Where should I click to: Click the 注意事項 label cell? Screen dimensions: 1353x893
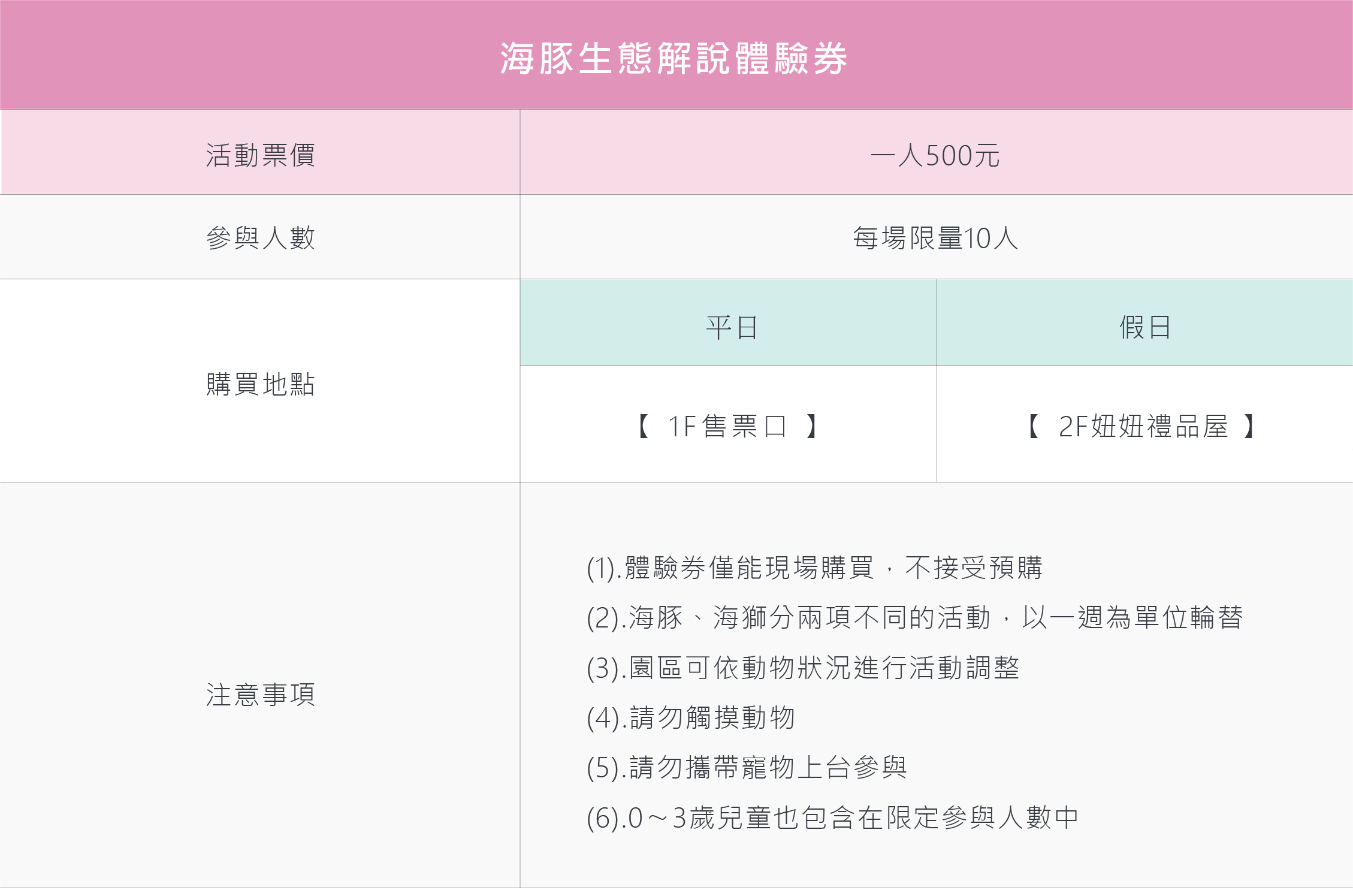[260, 685]
